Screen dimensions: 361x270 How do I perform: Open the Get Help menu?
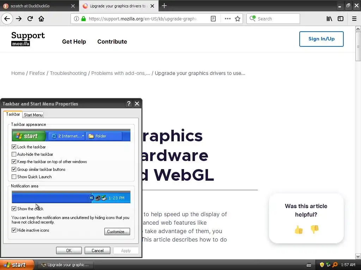(74, 41)
